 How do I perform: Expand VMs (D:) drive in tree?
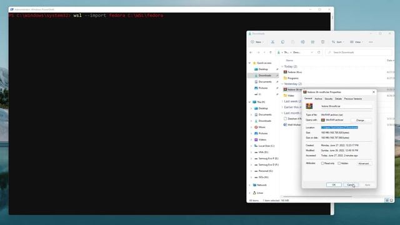(x=251, y=152)
